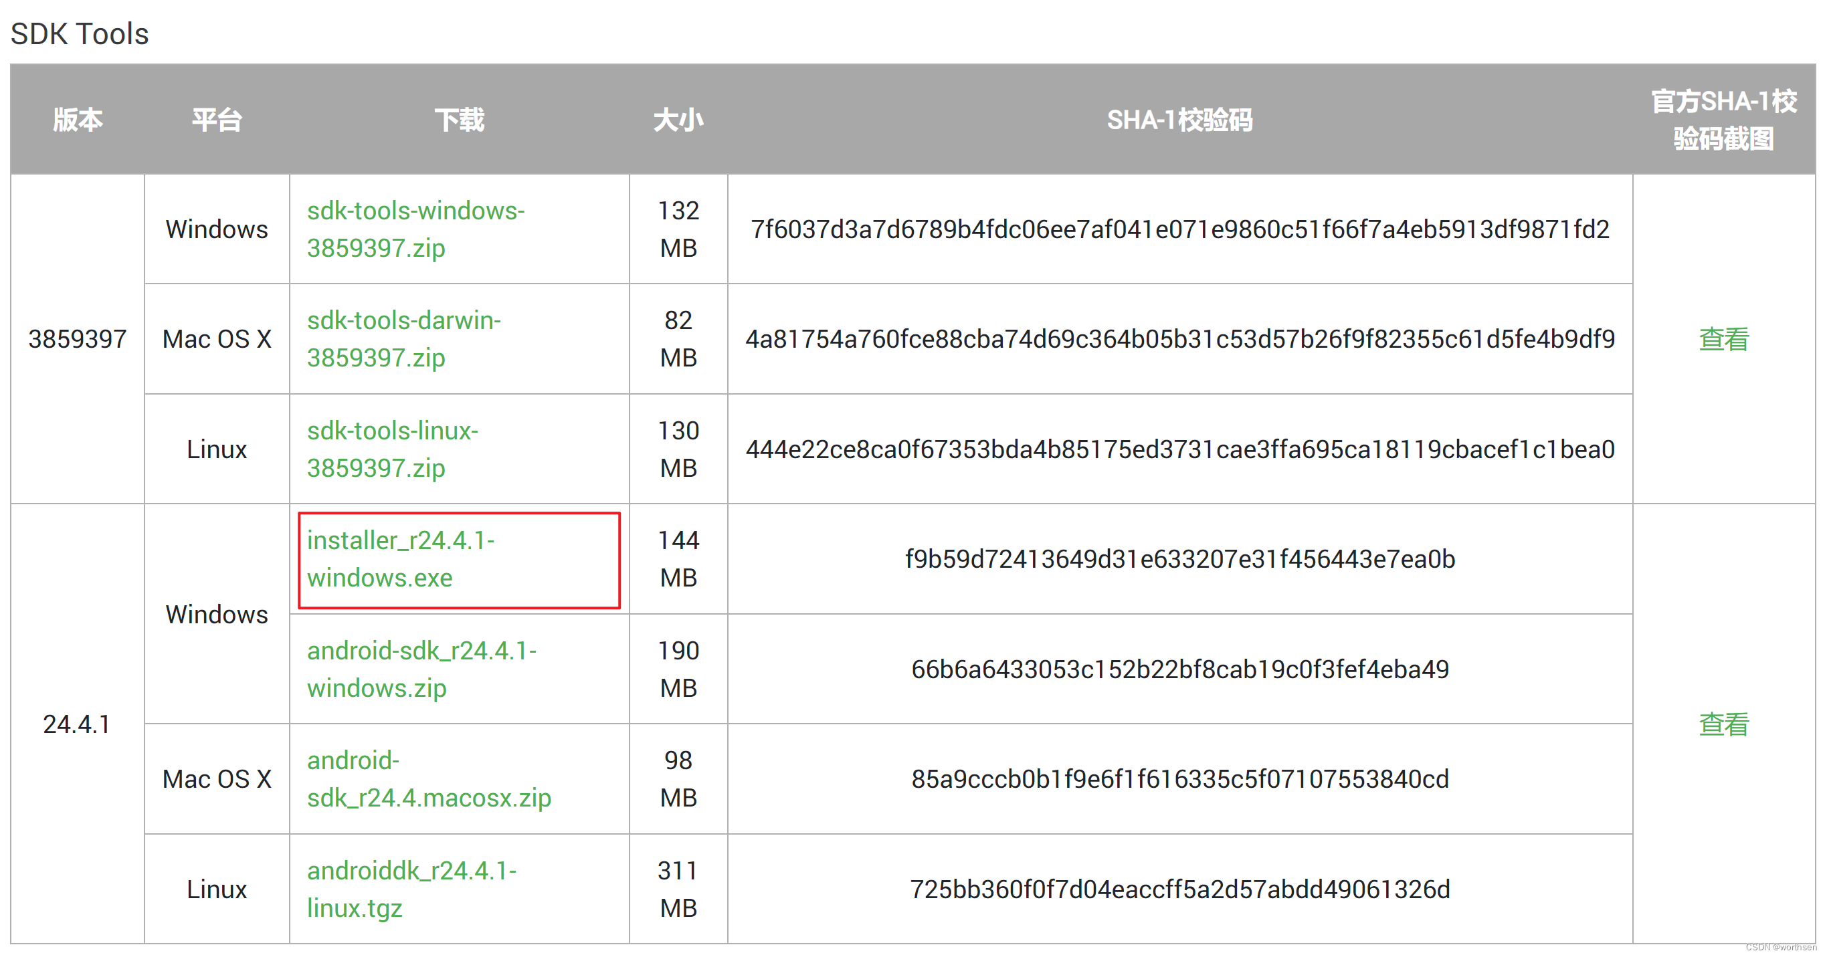
Task: Click the 311 MB size cell
Action: tap(678, 888)
